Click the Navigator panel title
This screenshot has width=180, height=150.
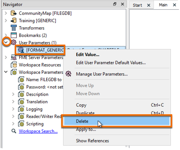(13, 4)
